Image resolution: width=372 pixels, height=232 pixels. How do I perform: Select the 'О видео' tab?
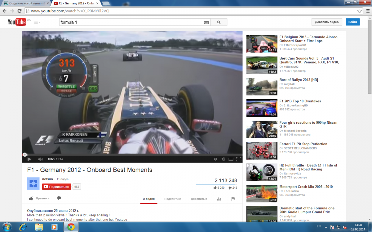(x=149, y=199)
